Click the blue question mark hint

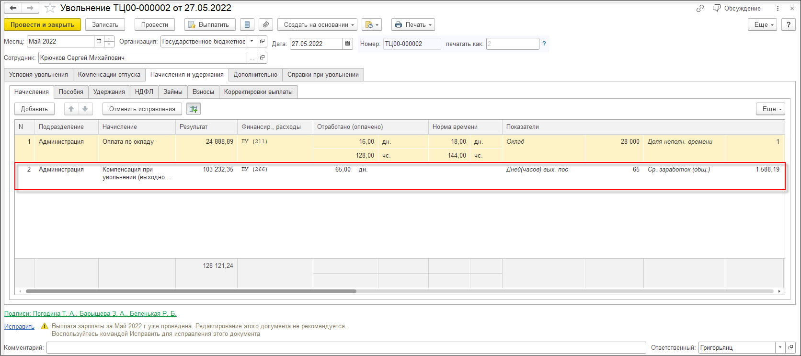pyautogui.click(x=544, y=44)
